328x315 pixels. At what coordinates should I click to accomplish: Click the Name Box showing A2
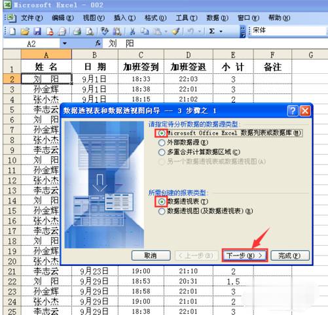pyautogui.click(x=31, y=44)
